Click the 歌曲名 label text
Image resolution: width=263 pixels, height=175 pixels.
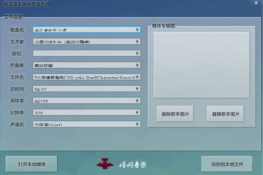(17, 30)
